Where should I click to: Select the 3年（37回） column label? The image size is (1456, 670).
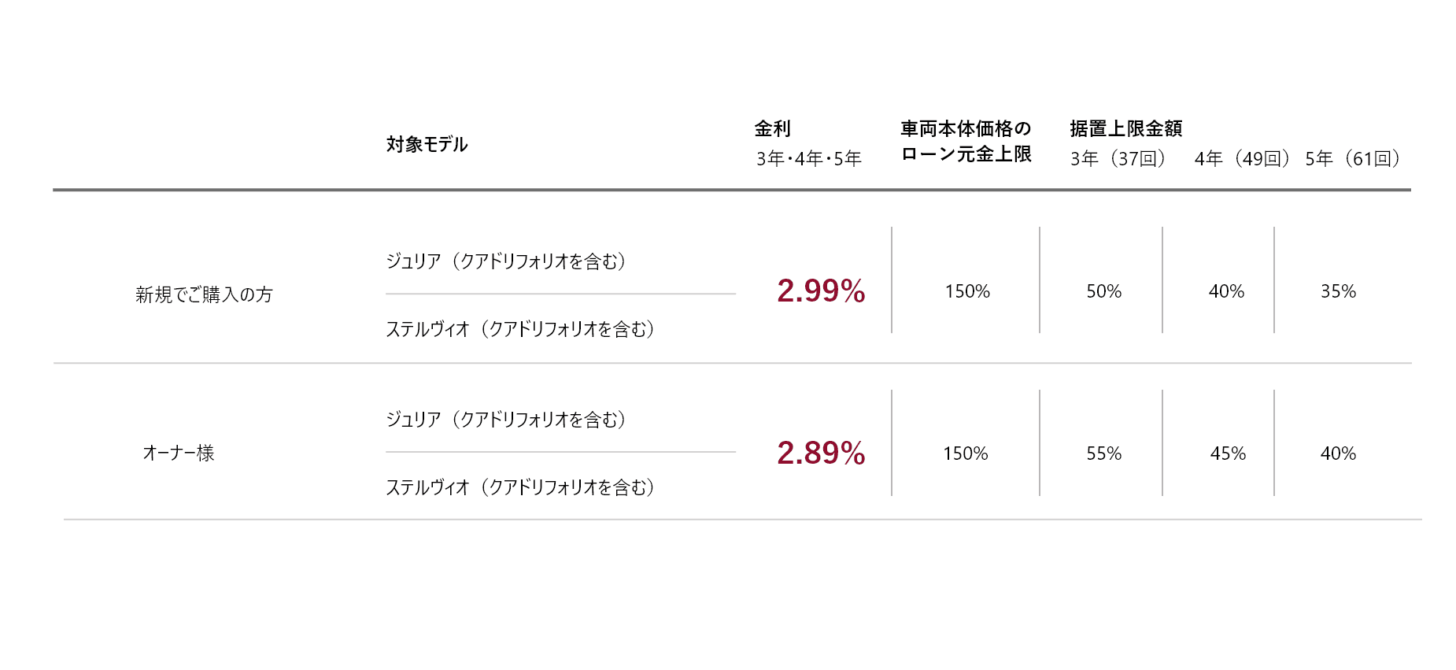[1118, 159]
